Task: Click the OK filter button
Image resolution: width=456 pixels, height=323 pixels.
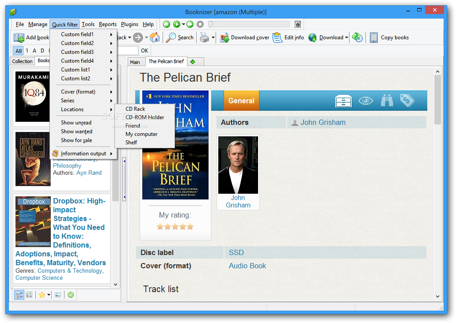Action: tap(144, 51)
